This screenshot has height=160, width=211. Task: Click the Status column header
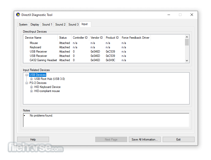point(64,38)
